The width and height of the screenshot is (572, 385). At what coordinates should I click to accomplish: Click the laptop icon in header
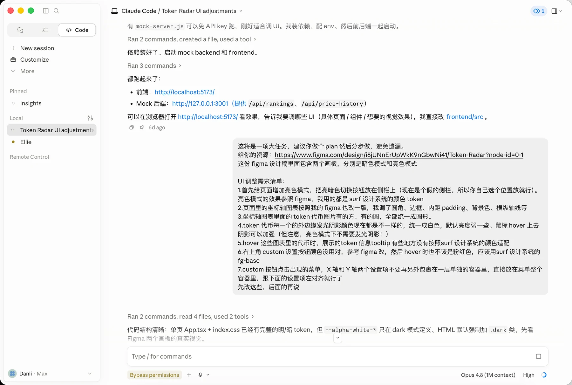coord(114,11)
